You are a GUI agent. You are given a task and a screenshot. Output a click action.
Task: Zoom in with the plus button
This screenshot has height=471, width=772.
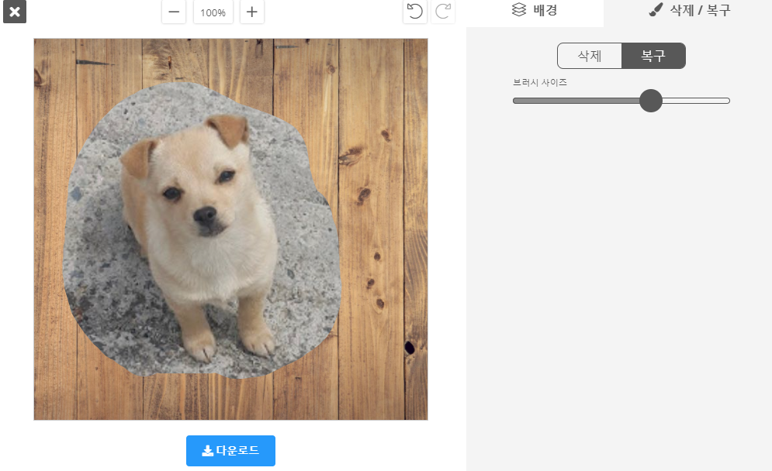pos(252,12)
